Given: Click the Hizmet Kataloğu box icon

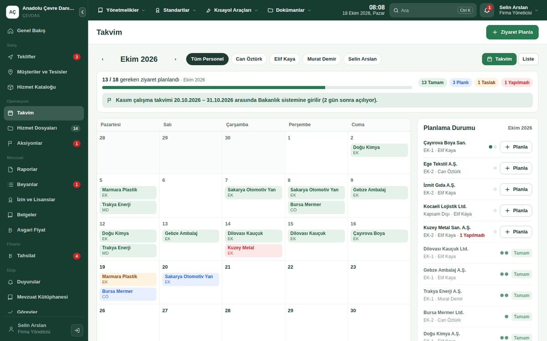Looking at the screenshot, I should [x=10, y=87].
